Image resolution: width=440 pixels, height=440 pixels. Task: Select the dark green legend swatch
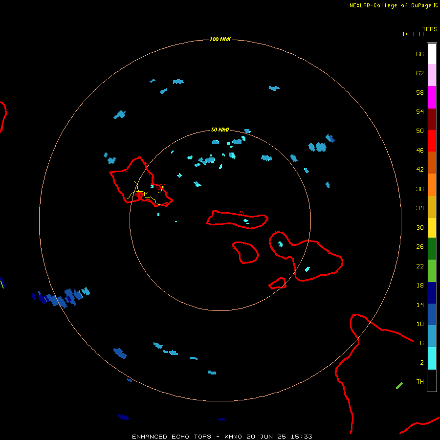coord(432,249)
